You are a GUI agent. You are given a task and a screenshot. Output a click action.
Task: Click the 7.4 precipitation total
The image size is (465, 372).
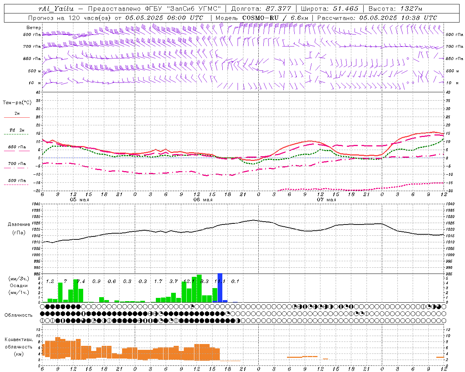(81, 281)
